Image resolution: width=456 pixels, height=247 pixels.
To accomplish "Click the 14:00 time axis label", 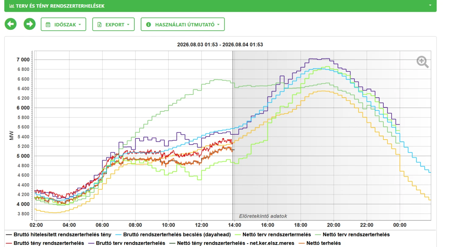I will tap(234, 225).
